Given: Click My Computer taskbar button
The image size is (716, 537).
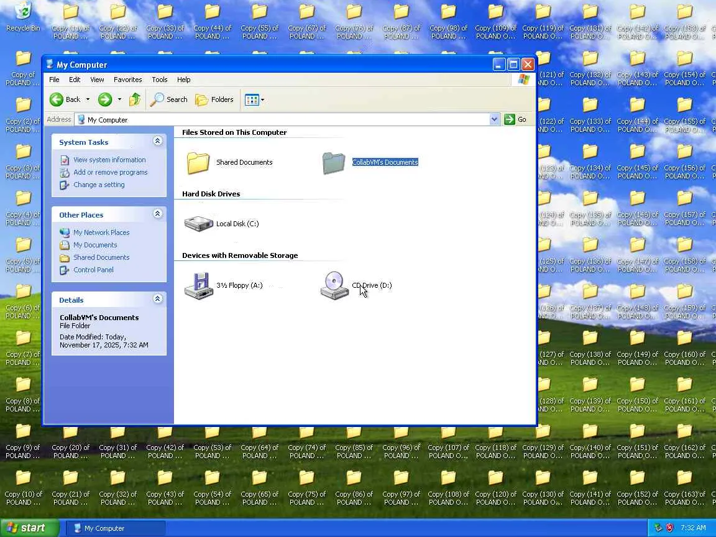Looking at the screenshot, I should click(x=116, y=528).
